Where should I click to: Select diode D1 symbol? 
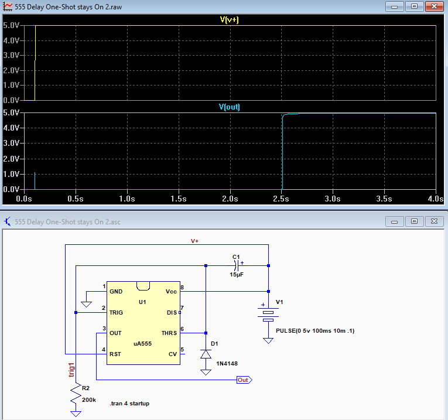click(206, 354)
